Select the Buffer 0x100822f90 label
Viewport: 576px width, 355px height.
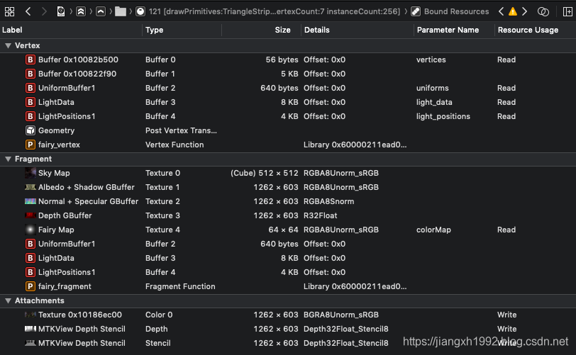pyautogui.click(x=77, y=74)
